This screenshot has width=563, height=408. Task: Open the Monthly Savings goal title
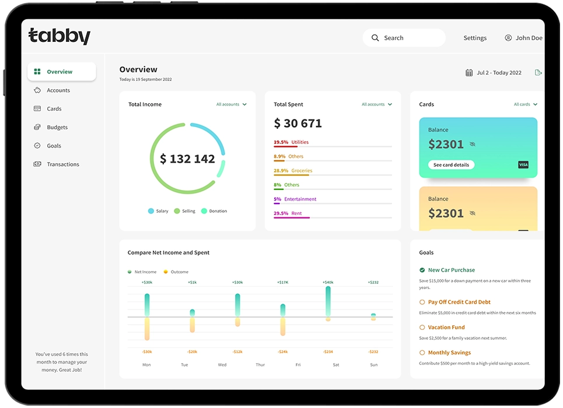click(x=449, y=353)
